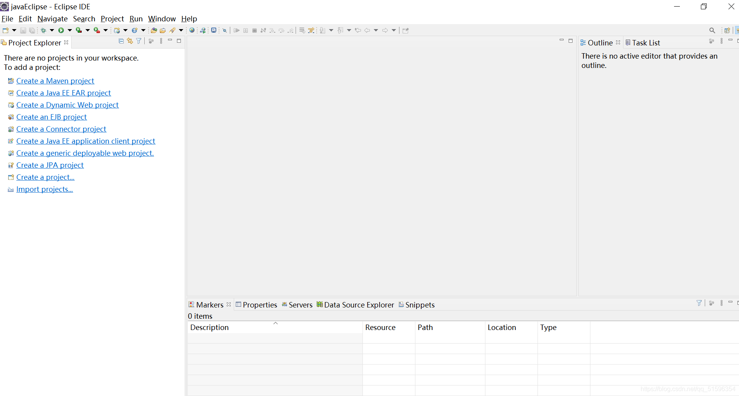
Task: Open the New wizard dropdown arrow
Action: tap(14, 30)
